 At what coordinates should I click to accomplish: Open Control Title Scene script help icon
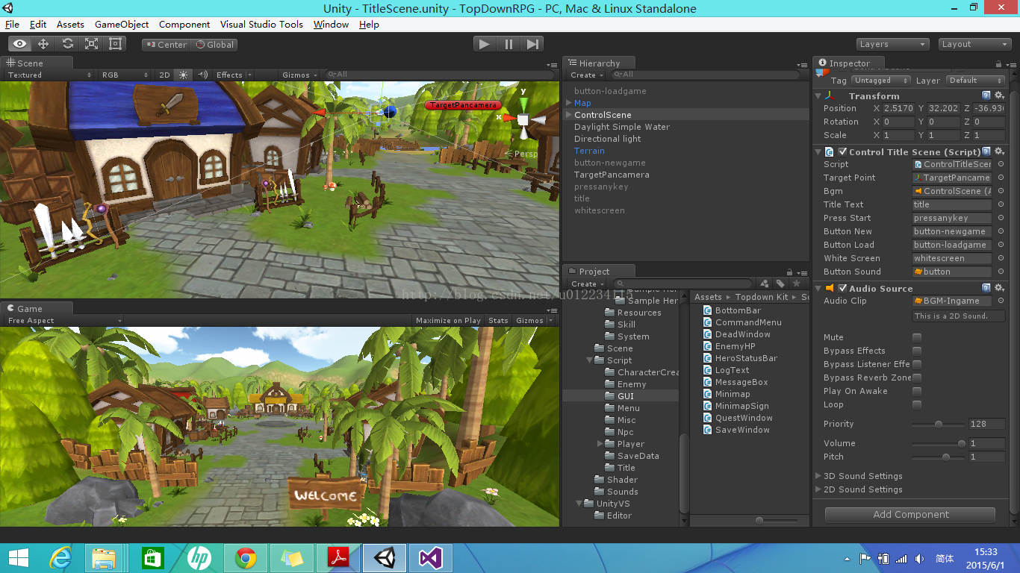[x=986, y=151]
